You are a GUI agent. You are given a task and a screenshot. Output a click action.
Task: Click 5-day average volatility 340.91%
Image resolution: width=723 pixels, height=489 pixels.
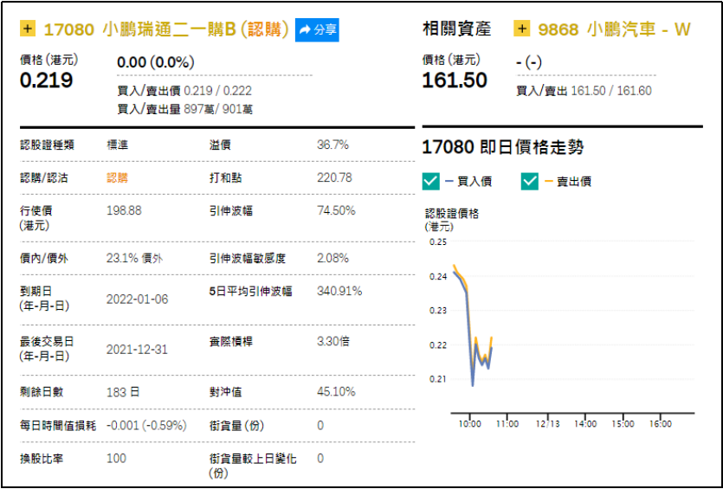(339, 292)
